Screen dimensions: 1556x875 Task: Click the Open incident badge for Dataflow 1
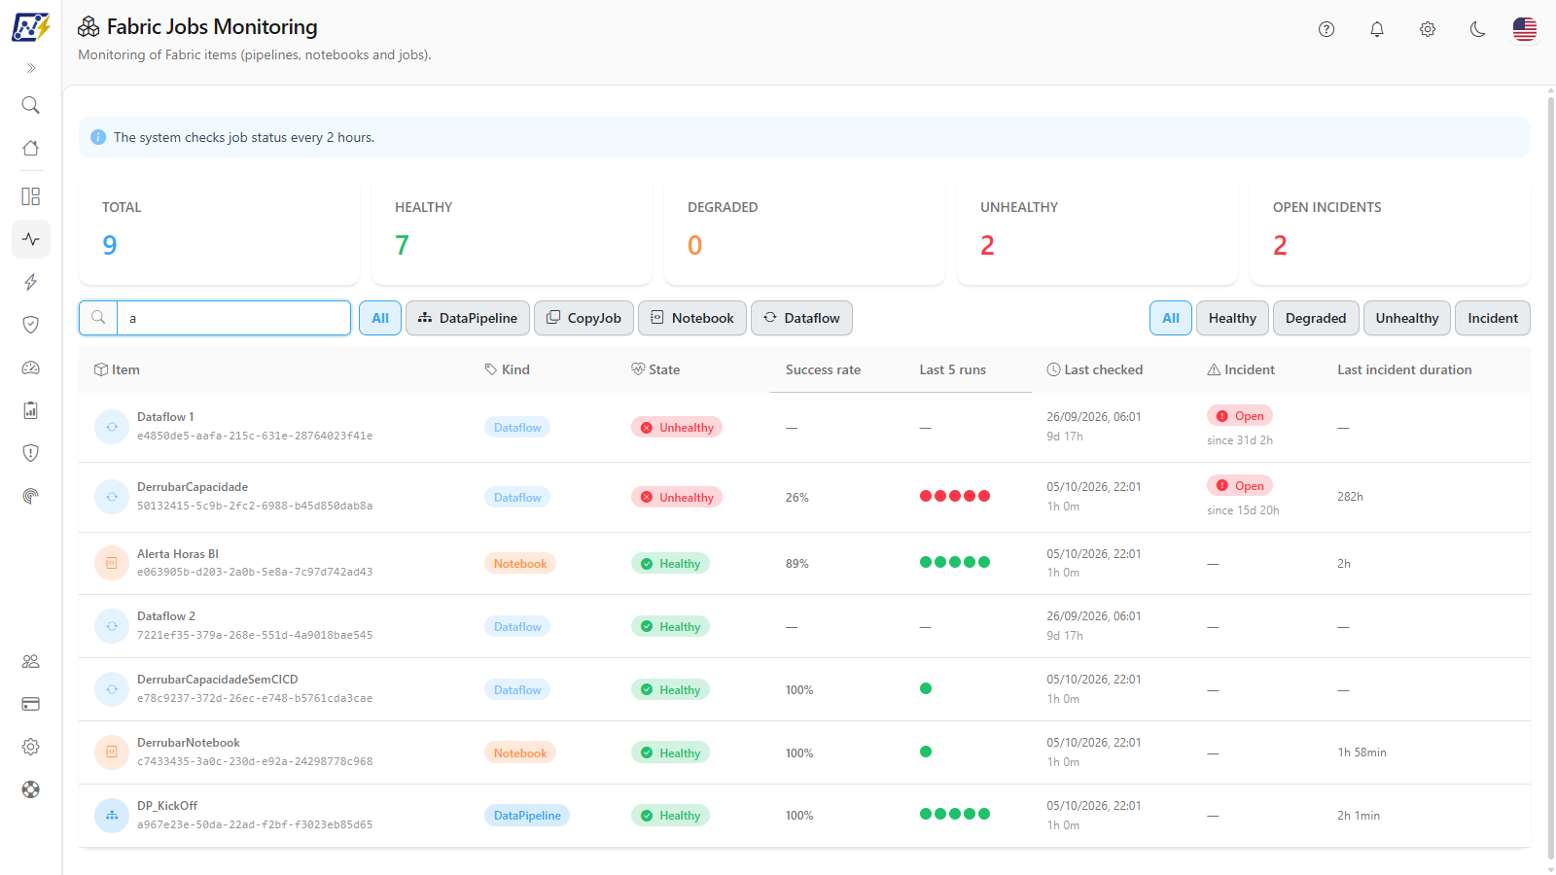(x=1240, y=416)
